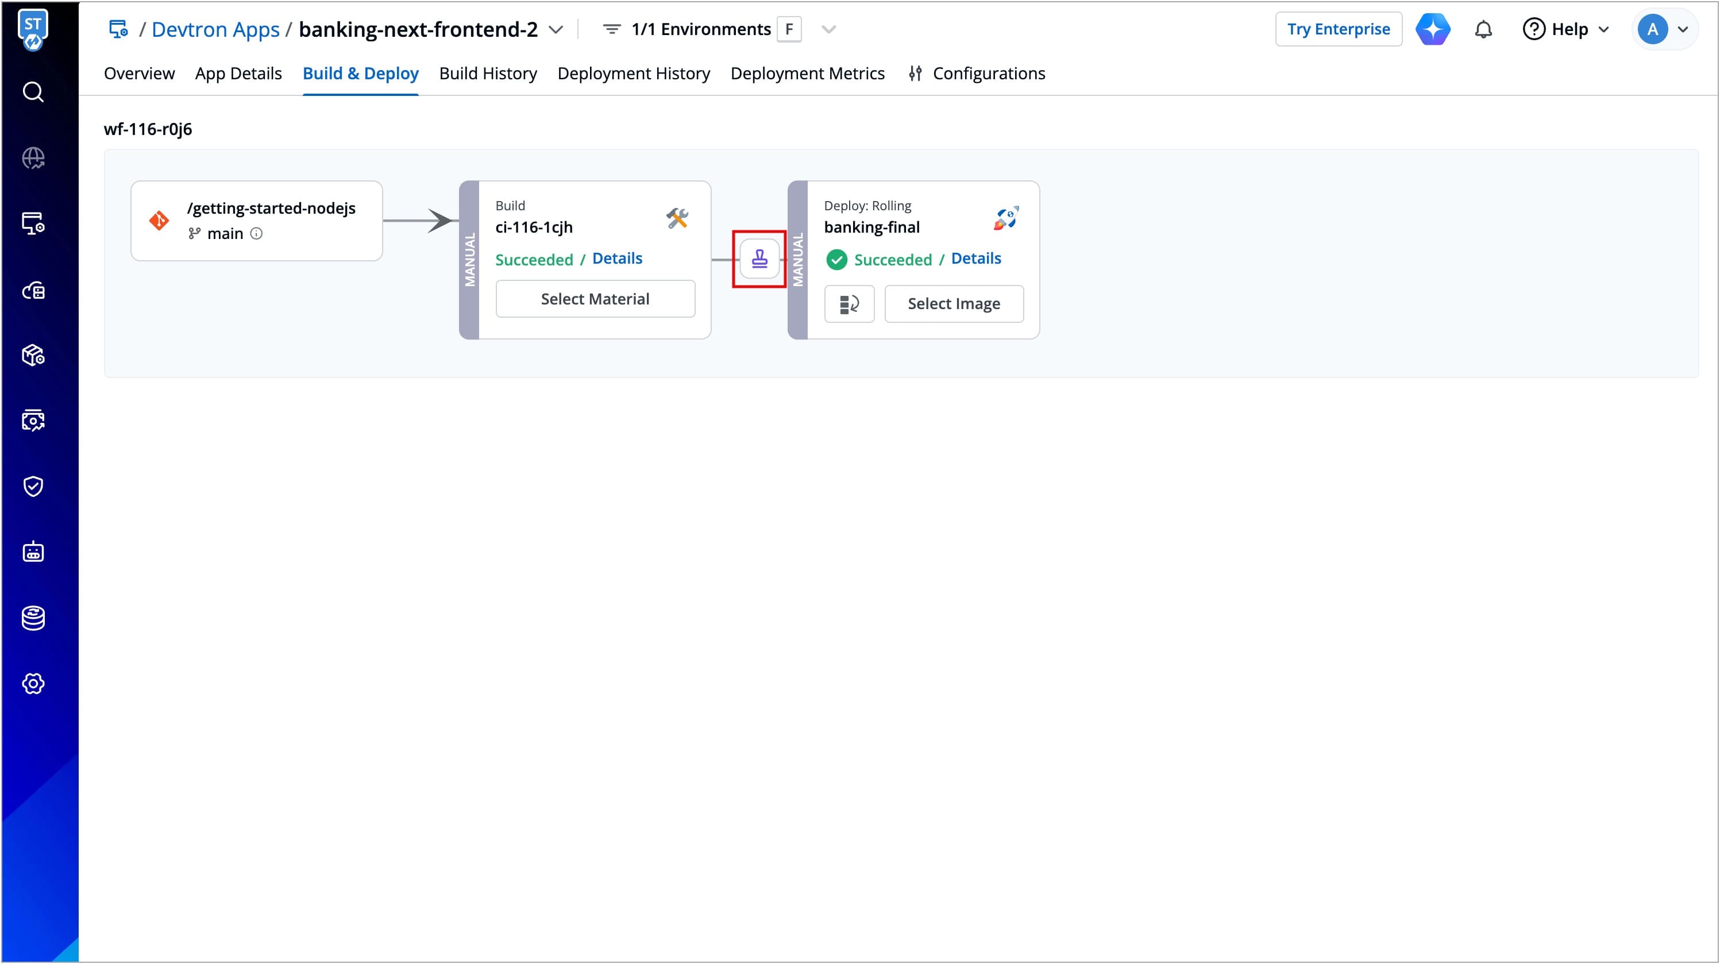This screenshot has width=1720, height=964.
Task: Open the security shield sidebar icon
Action: coord(33,486)
